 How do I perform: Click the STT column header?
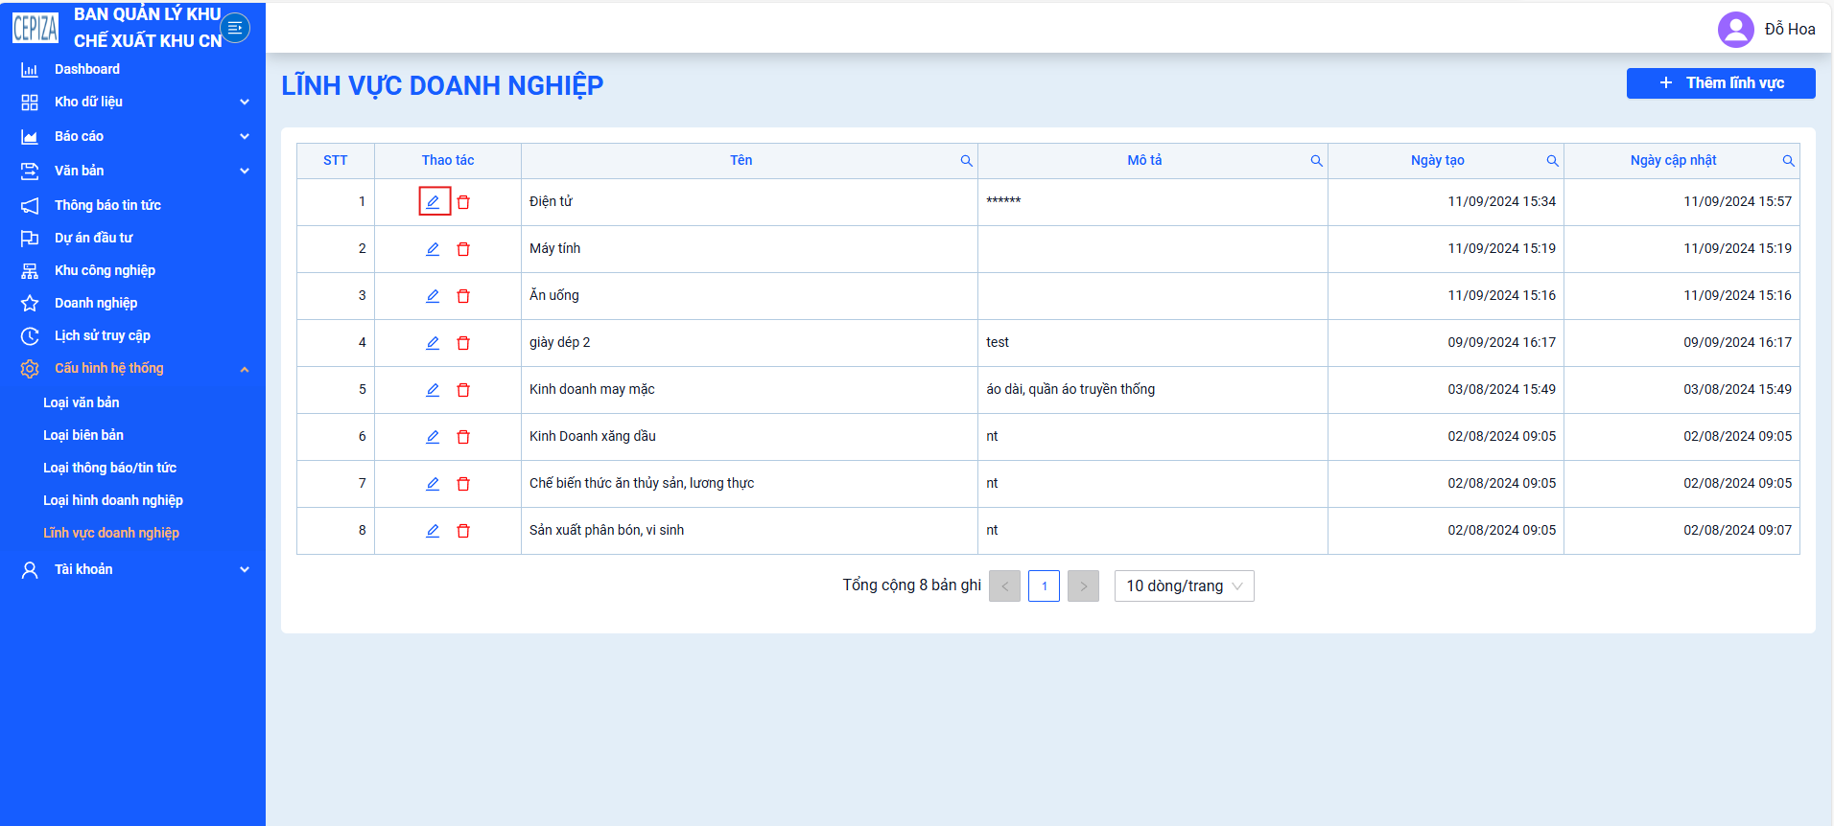coord(336,160)
